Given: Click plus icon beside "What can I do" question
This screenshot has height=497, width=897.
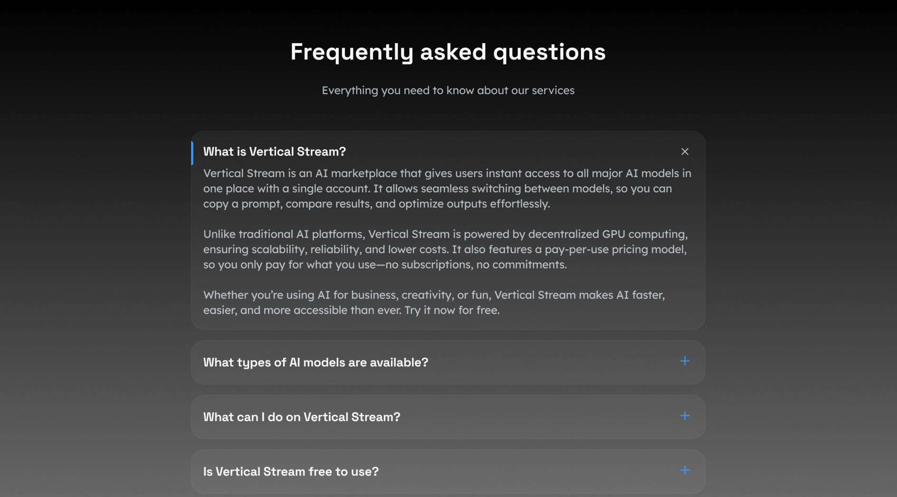Looking at the screenshot, I should (x=685, y=416).
